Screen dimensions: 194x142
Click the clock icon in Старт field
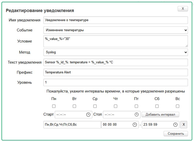click(88, 115)
